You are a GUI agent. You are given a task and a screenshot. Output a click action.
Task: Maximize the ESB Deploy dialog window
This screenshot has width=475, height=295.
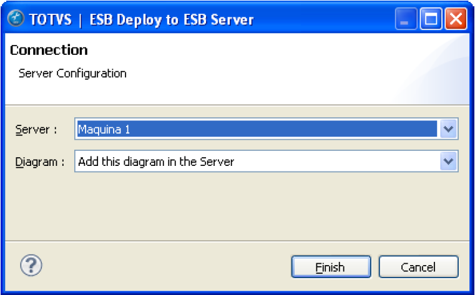pos(431,20)
